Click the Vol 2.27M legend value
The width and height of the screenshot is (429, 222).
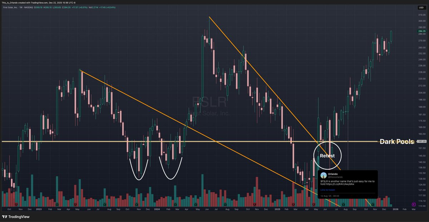[x=93, y=7]
